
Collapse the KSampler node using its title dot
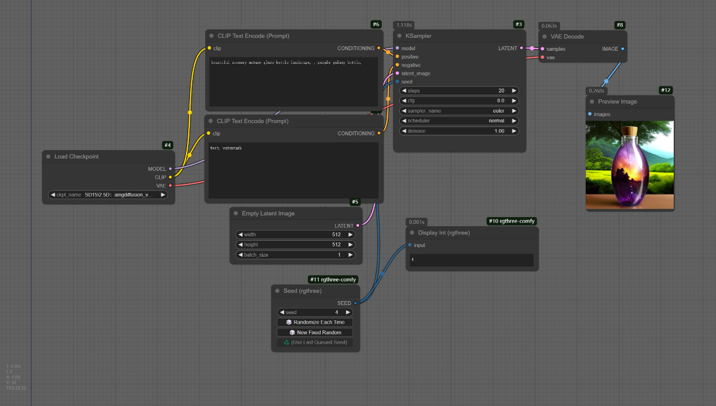click(399, 36)
